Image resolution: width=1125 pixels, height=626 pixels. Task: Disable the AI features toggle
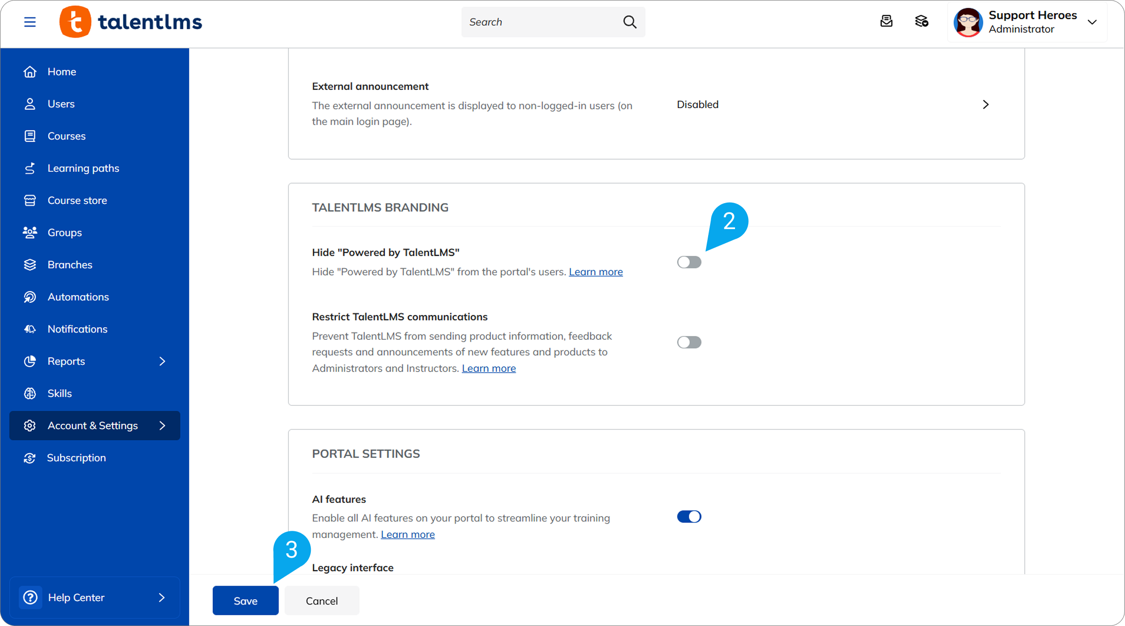click(689, 517)
